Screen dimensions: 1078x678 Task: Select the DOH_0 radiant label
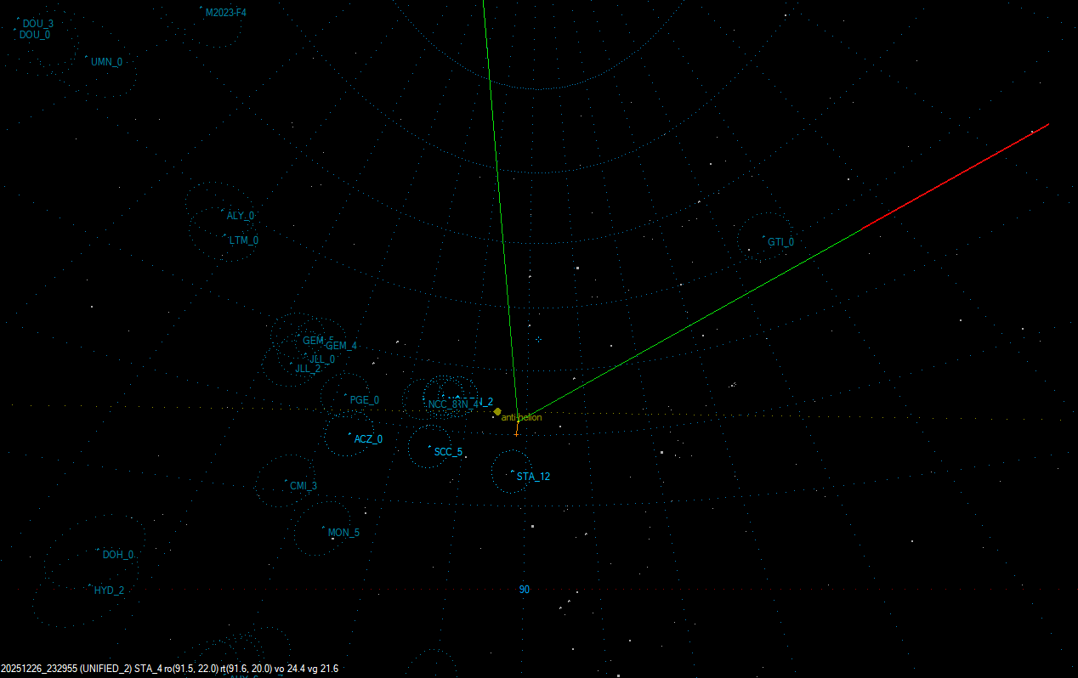point(118,555)
